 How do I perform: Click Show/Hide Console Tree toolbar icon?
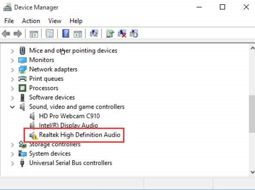[34, 34]
